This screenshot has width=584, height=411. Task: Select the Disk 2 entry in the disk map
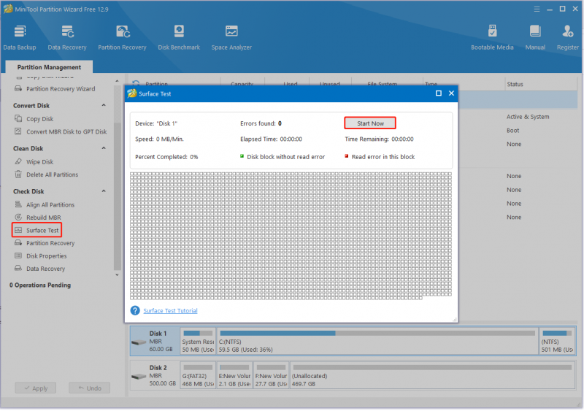pyautogui.click(x=154, y=376)
